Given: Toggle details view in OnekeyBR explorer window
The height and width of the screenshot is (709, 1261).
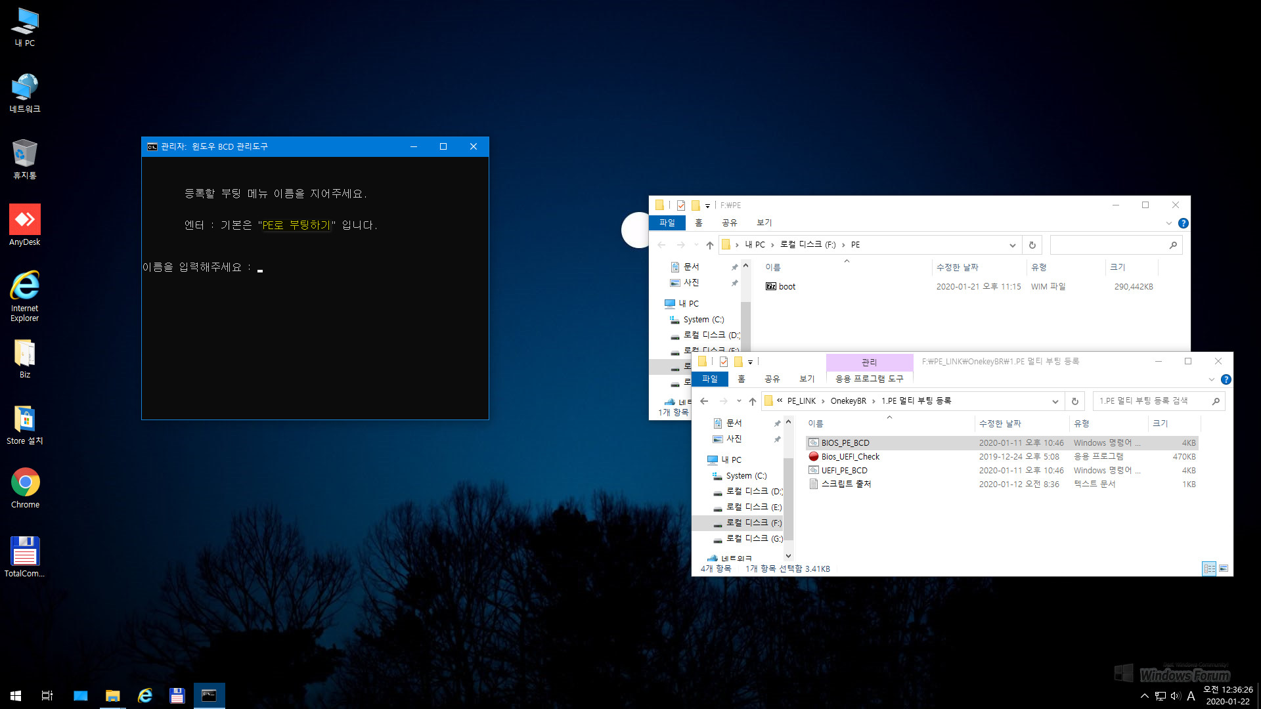Looking at the screenshot, I should click(1209, 567).
